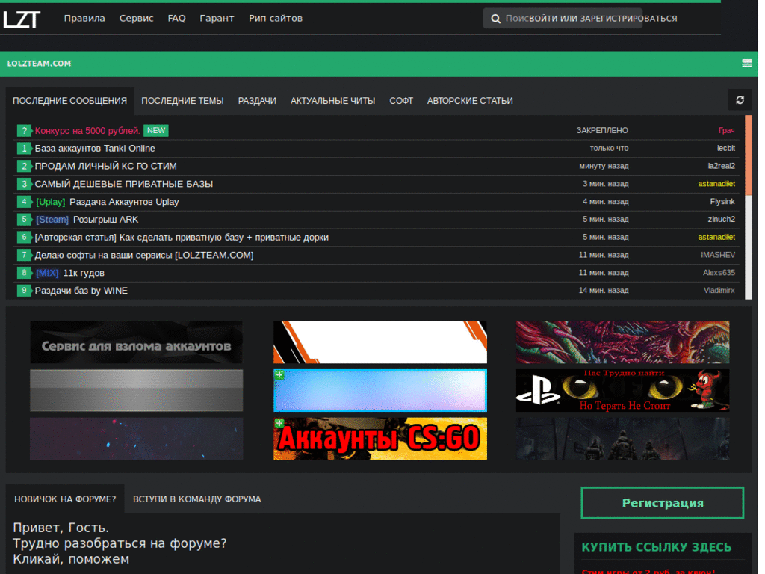Open ПРОДАМ ЛИЧНЫЙ КС ГО СТИМ thread
Image resolution: width=765 pixels, height=574 pixels.
105,166
